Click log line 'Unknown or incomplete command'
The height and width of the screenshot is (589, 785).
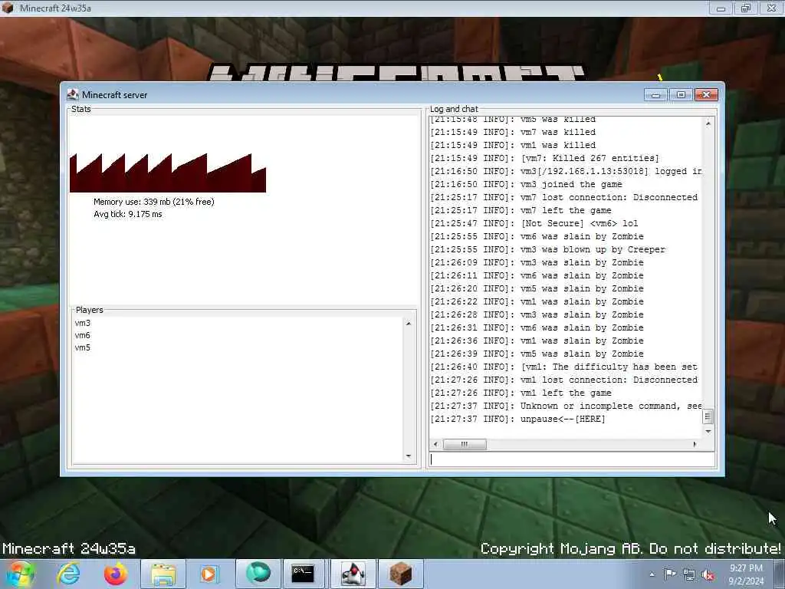point(566,406)
